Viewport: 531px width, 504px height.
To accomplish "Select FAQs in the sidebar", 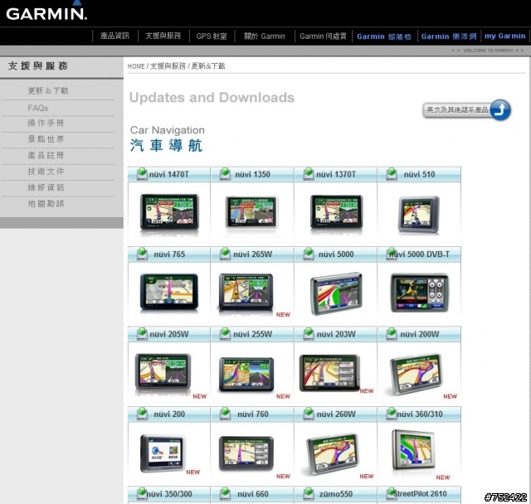I will (38, 108).
